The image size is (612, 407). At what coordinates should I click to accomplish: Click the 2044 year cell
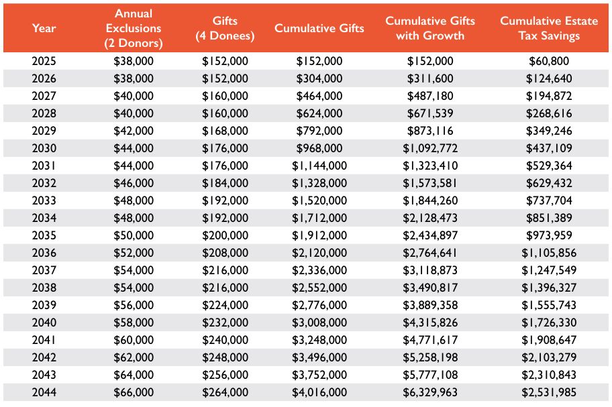(44, 394)
